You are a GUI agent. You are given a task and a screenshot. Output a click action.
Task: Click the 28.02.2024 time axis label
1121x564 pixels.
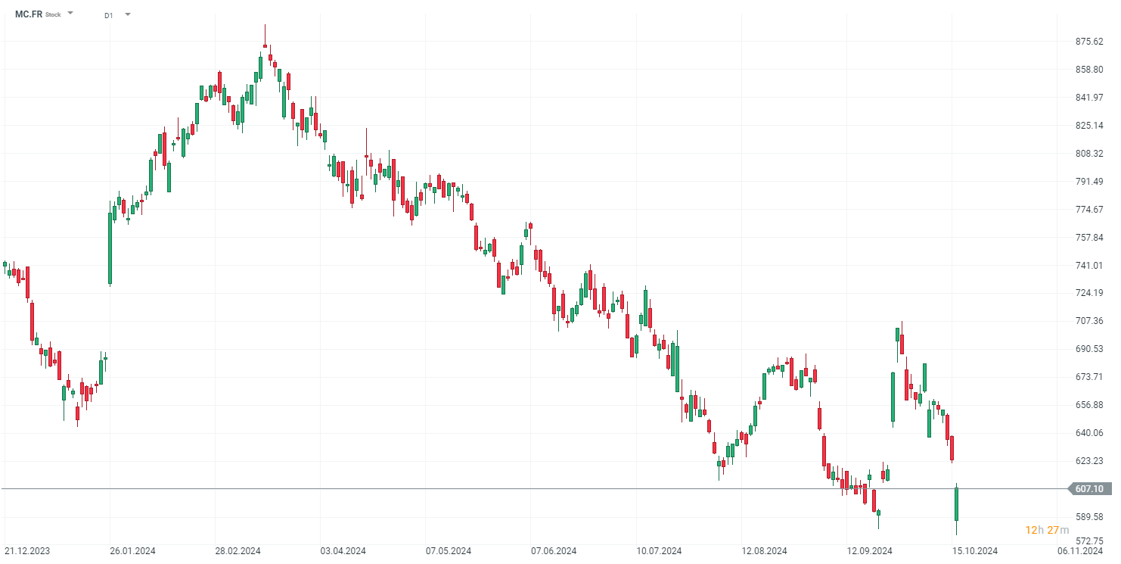tap(238, 551)
